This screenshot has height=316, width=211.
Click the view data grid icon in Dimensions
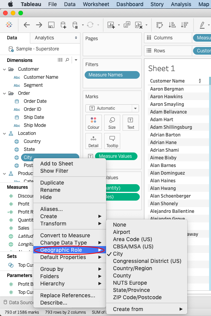click(60, 60)
